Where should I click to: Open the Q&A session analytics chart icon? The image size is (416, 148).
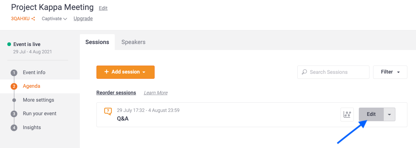[x=347, y=114]
